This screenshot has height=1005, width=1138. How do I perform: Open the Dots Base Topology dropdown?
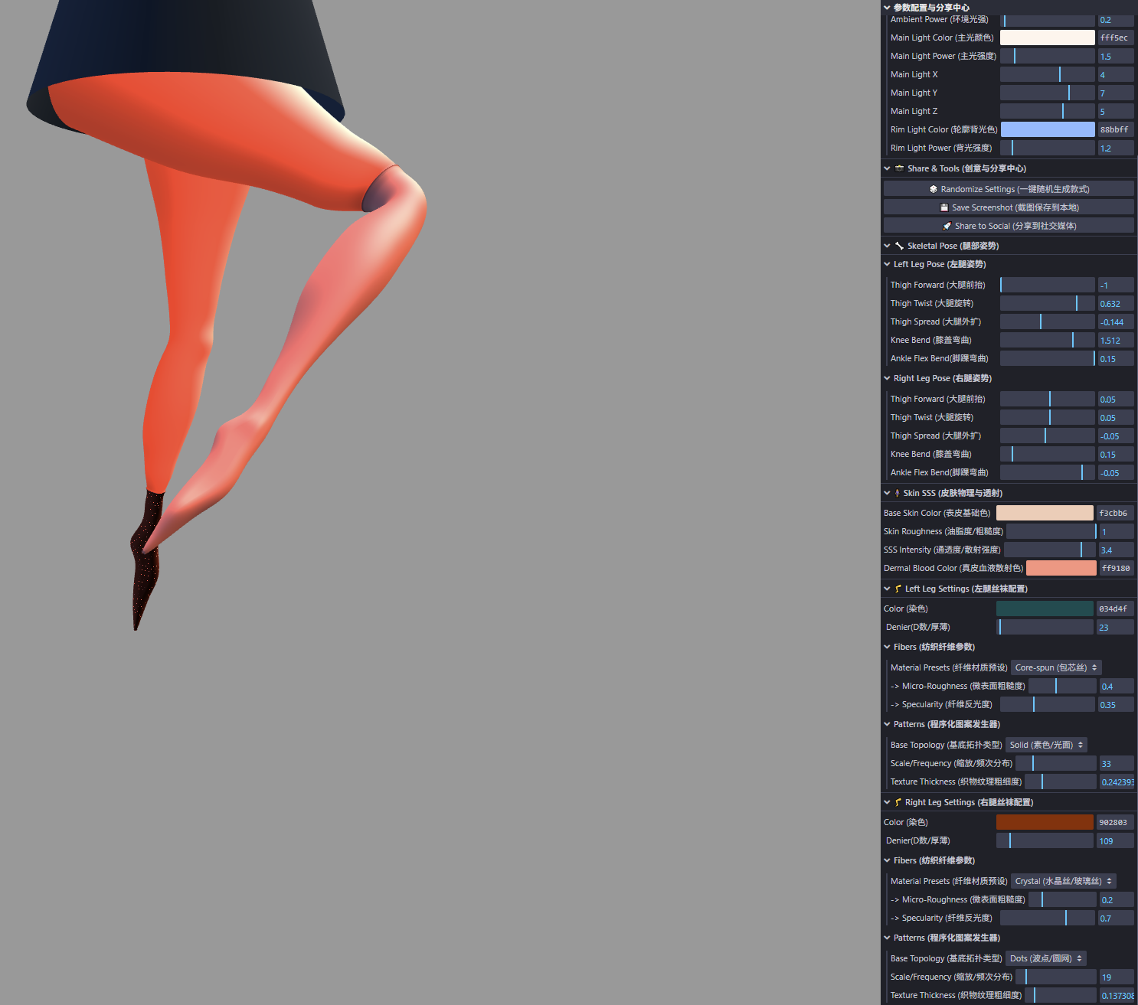pos(1046,958)
